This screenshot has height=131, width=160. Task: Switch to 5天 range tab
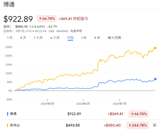23,38
